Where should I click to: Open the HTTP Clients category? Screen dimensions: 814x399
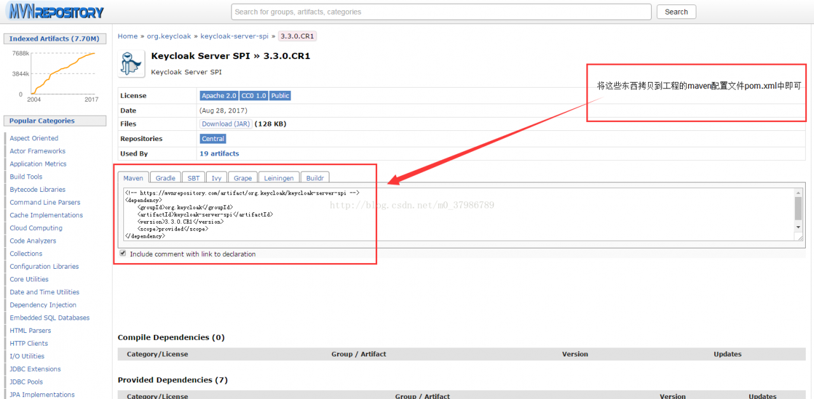point(29,343)
